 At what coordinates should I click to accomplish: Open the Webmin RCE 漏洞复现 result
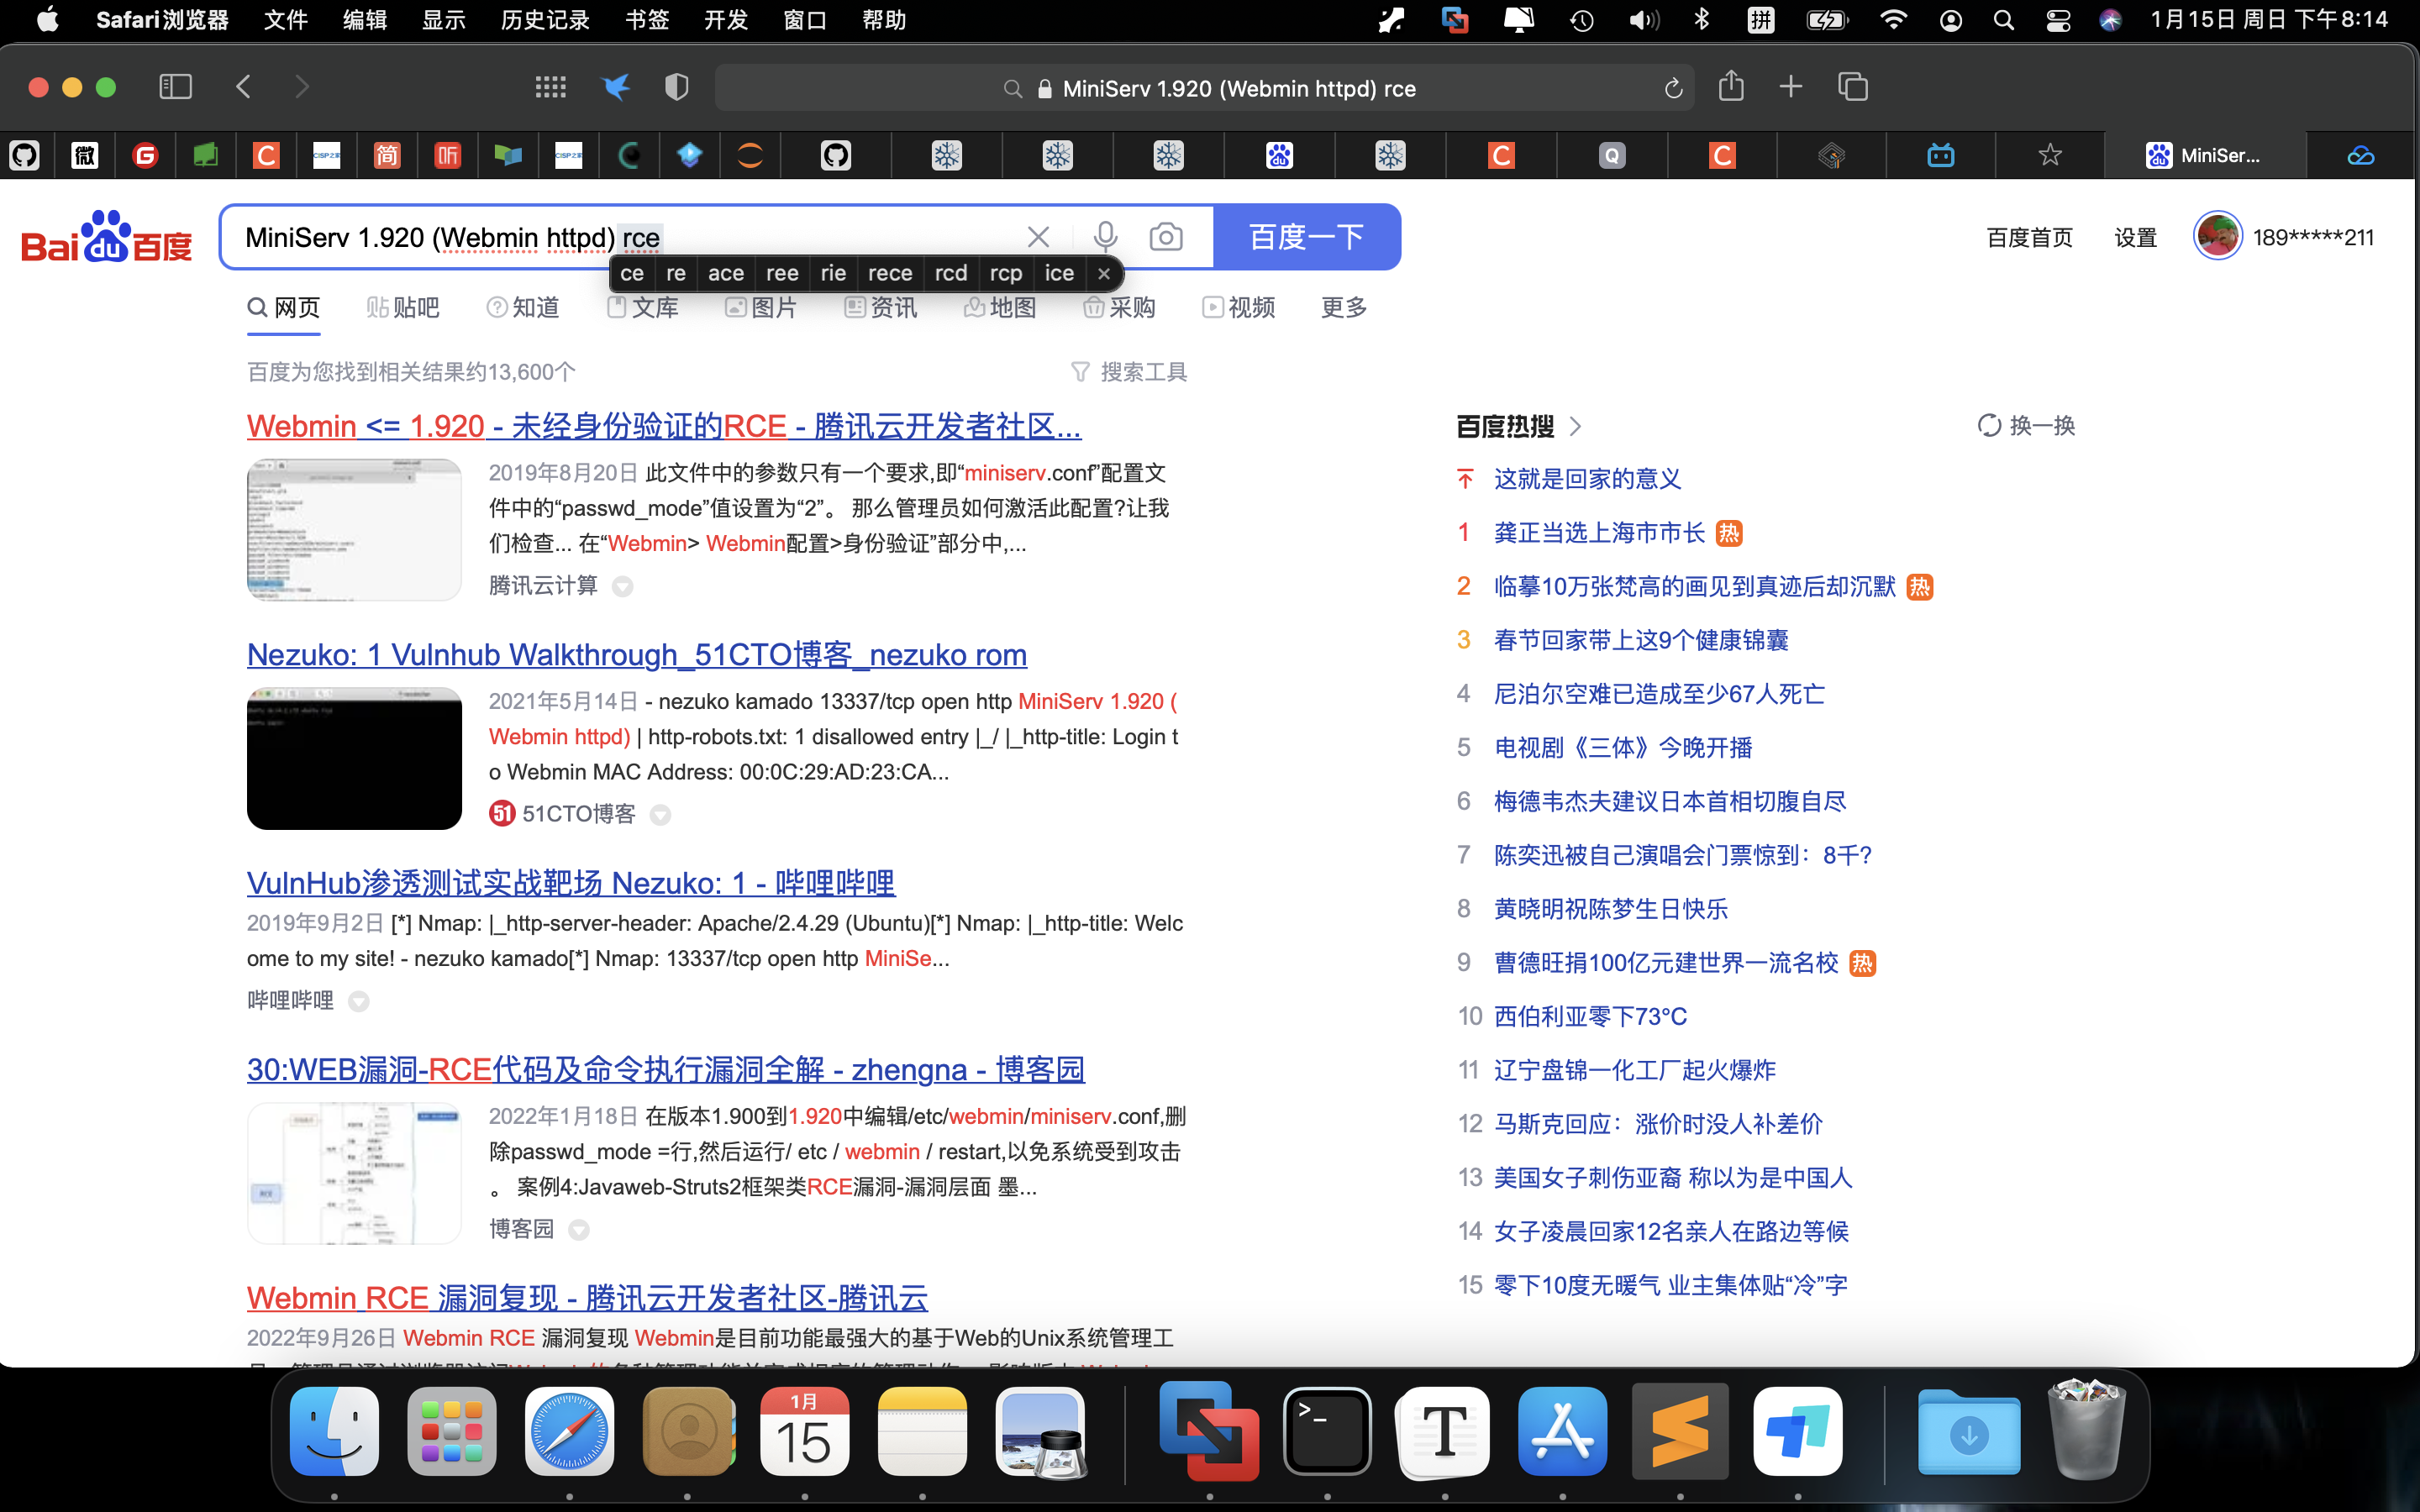(x=588, y=1298)
